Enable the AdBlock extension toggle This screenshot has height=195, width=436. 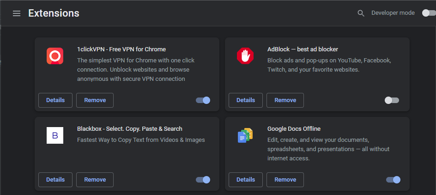pyautogui.click(x=392, y=100)
